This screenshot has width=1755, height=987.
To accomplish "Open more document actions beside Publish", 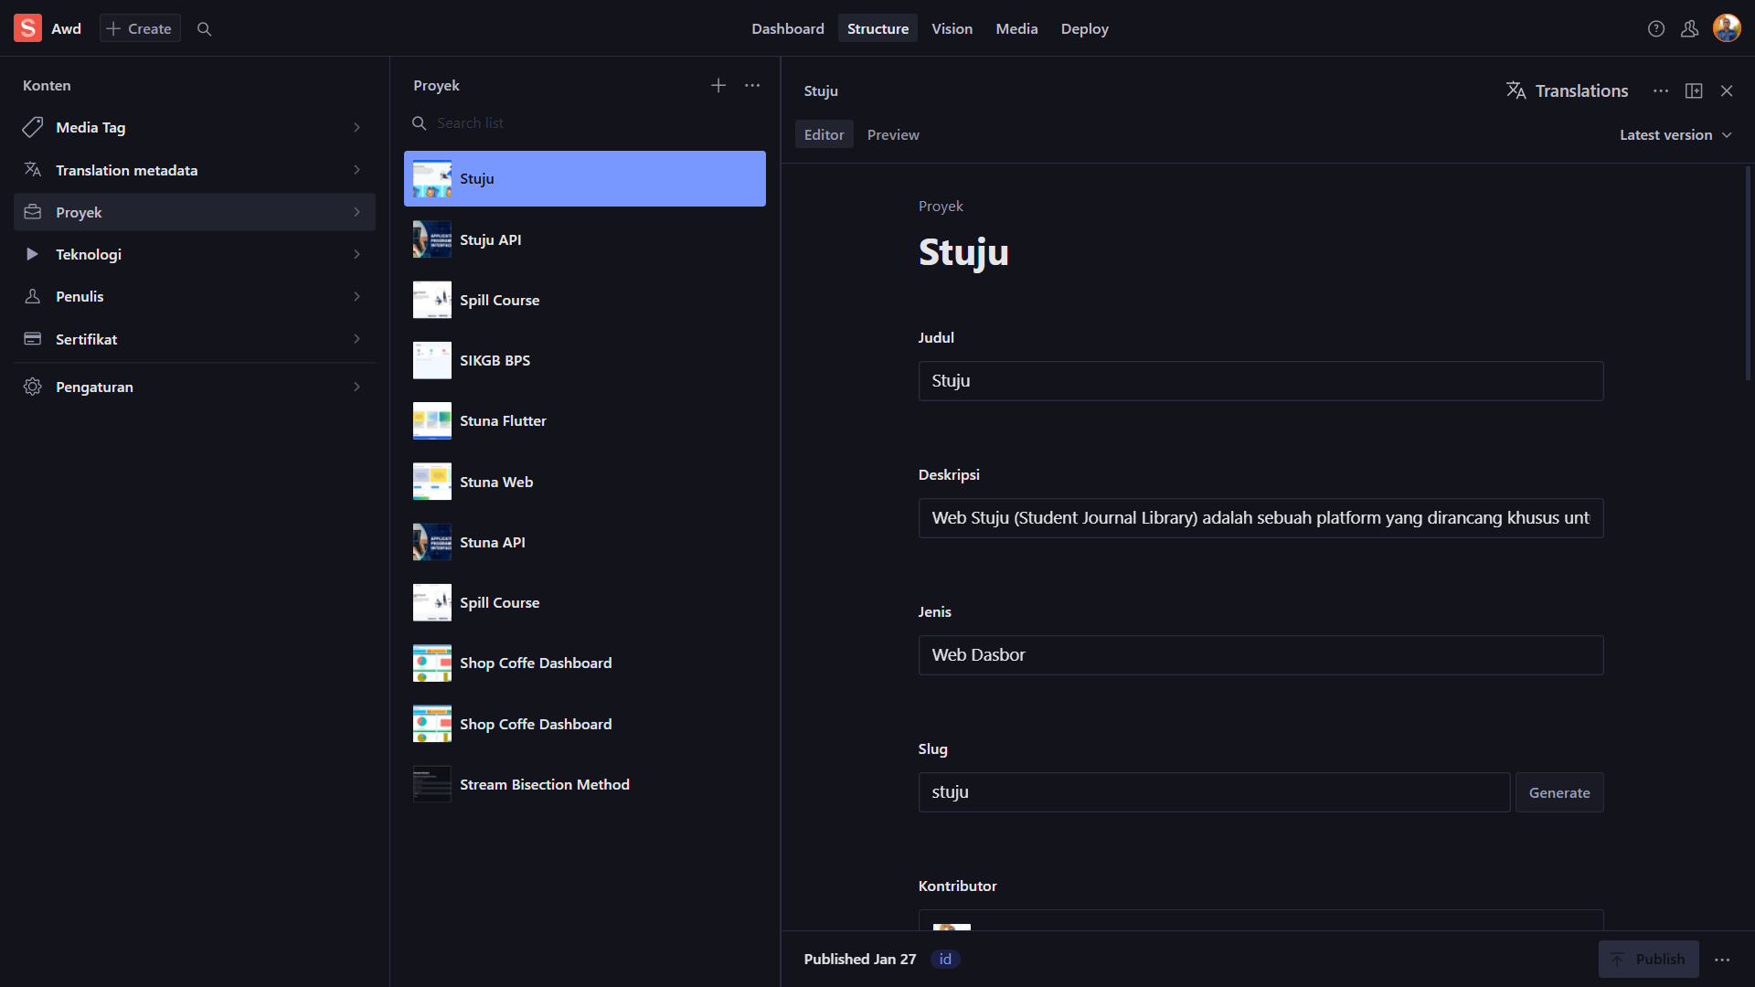I will (1722, 960).
